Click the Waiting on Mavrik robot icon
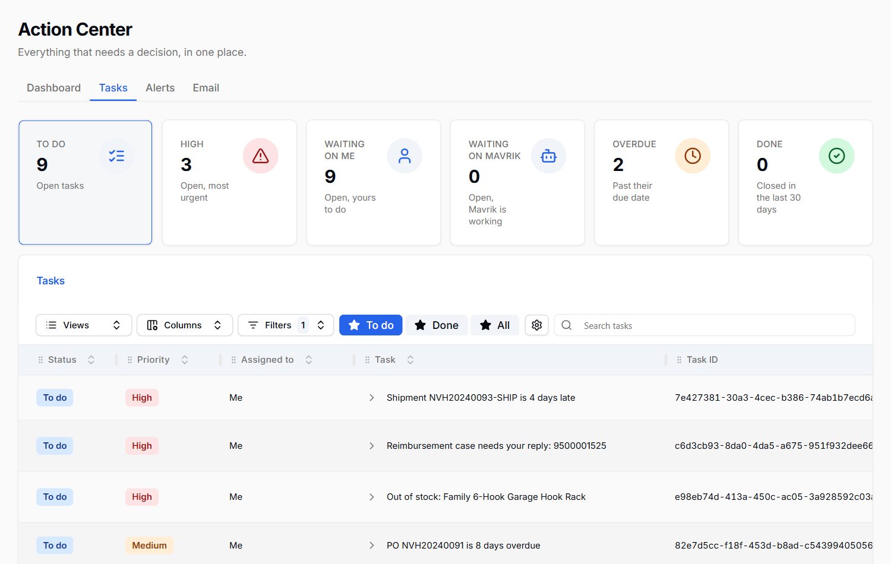The height and width of the screenshot is (564, 891). point(548,156)
